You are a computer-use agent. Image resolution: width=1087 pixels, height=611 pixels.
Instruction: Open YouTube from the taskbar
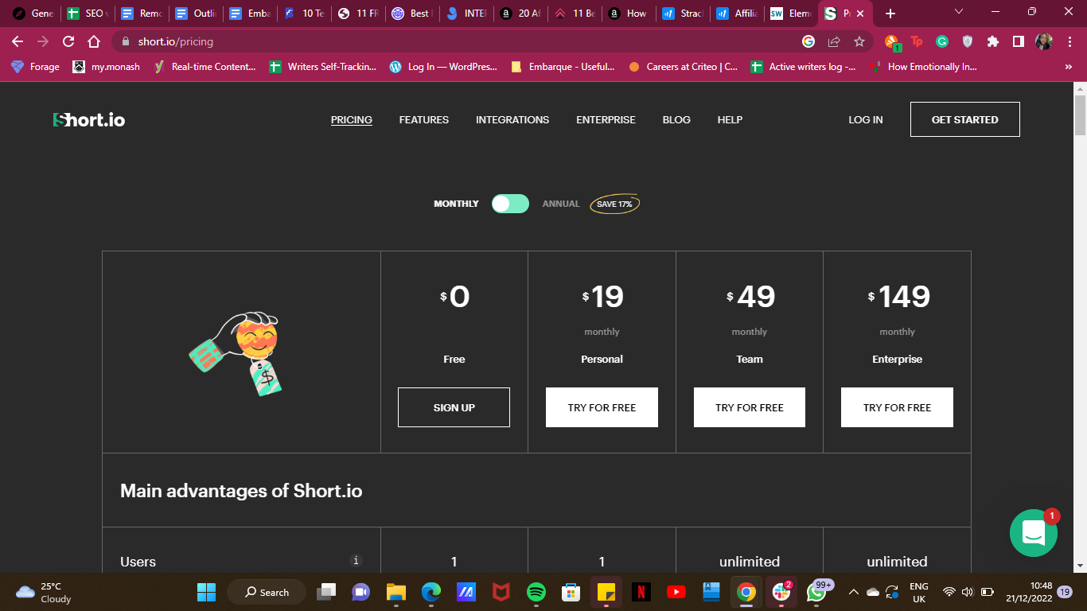(676, 592)
